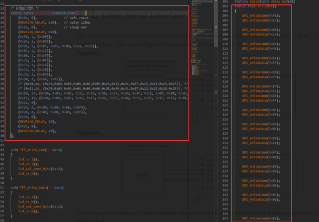Click the static const LcdInit_code[] declaration line
Image resolution: width=319 pixels, height=222 pixels.
pos(49,13)
